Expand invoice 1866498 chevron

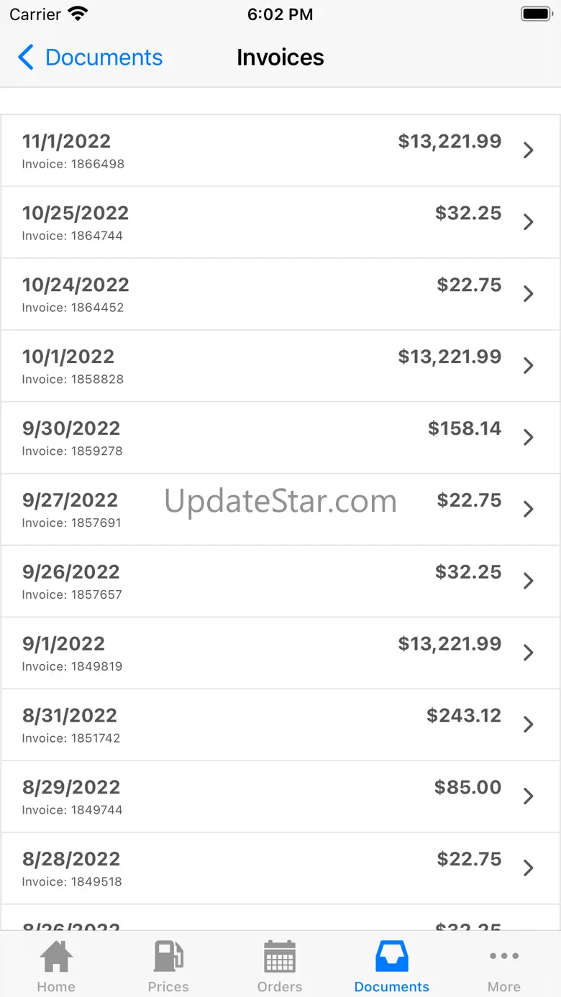[529, 150]
